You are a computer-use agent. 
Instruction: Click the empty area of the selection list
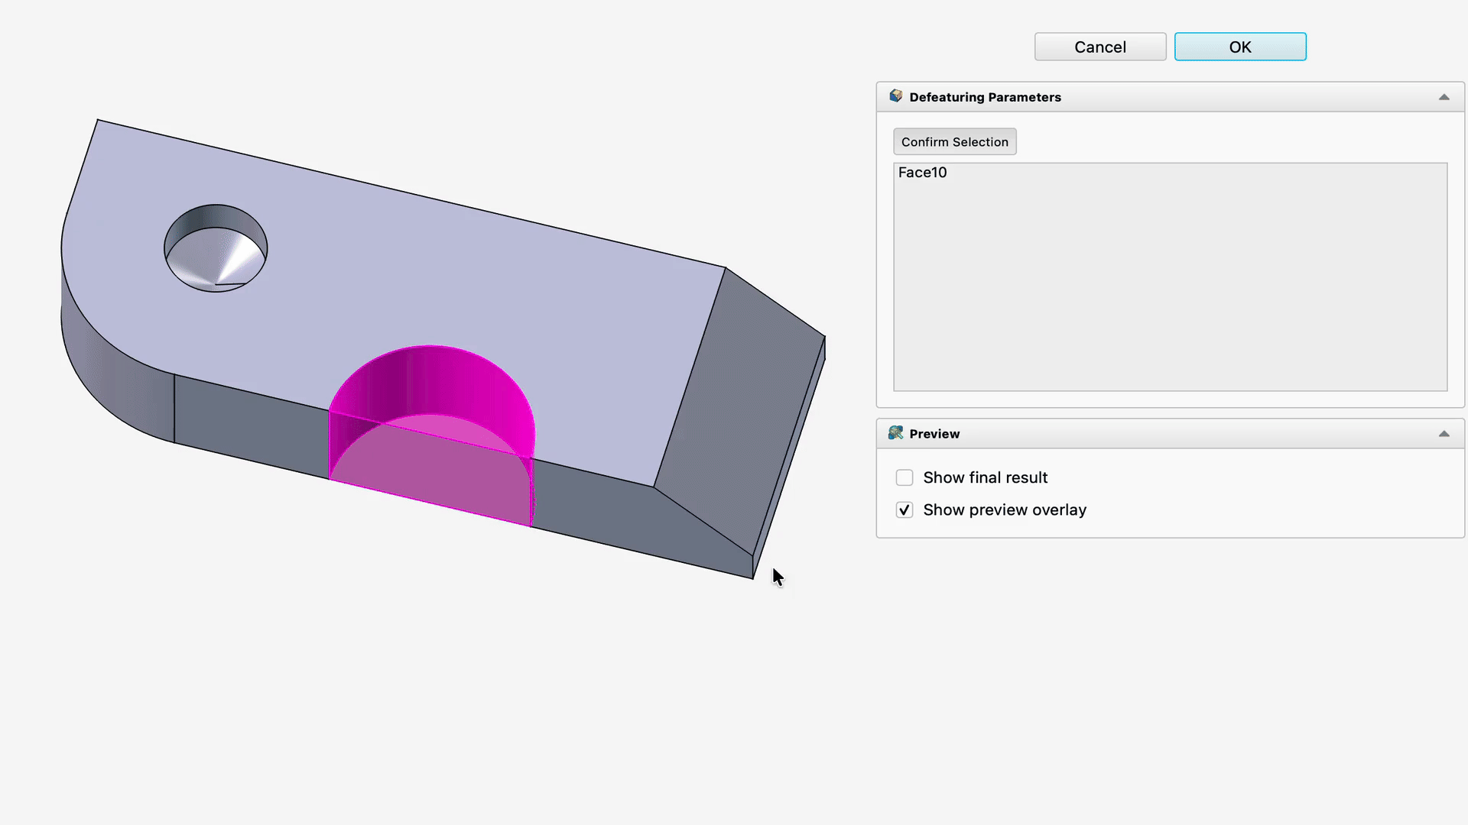click(1170, 290)
